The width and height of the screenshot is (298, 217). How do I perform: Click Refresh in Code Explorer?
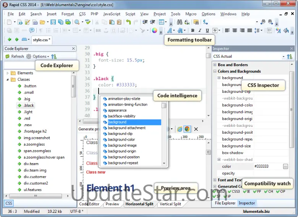[15, 57]
